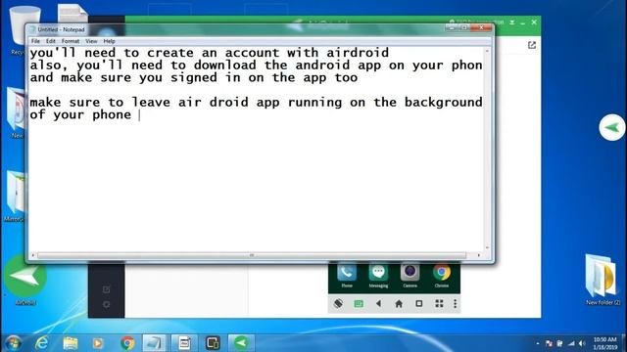Image resolution: width=627 pixels, height=352 pixels.
Task: Click Notepad horizontal scroll left arrow
Action: click(32, 255)
